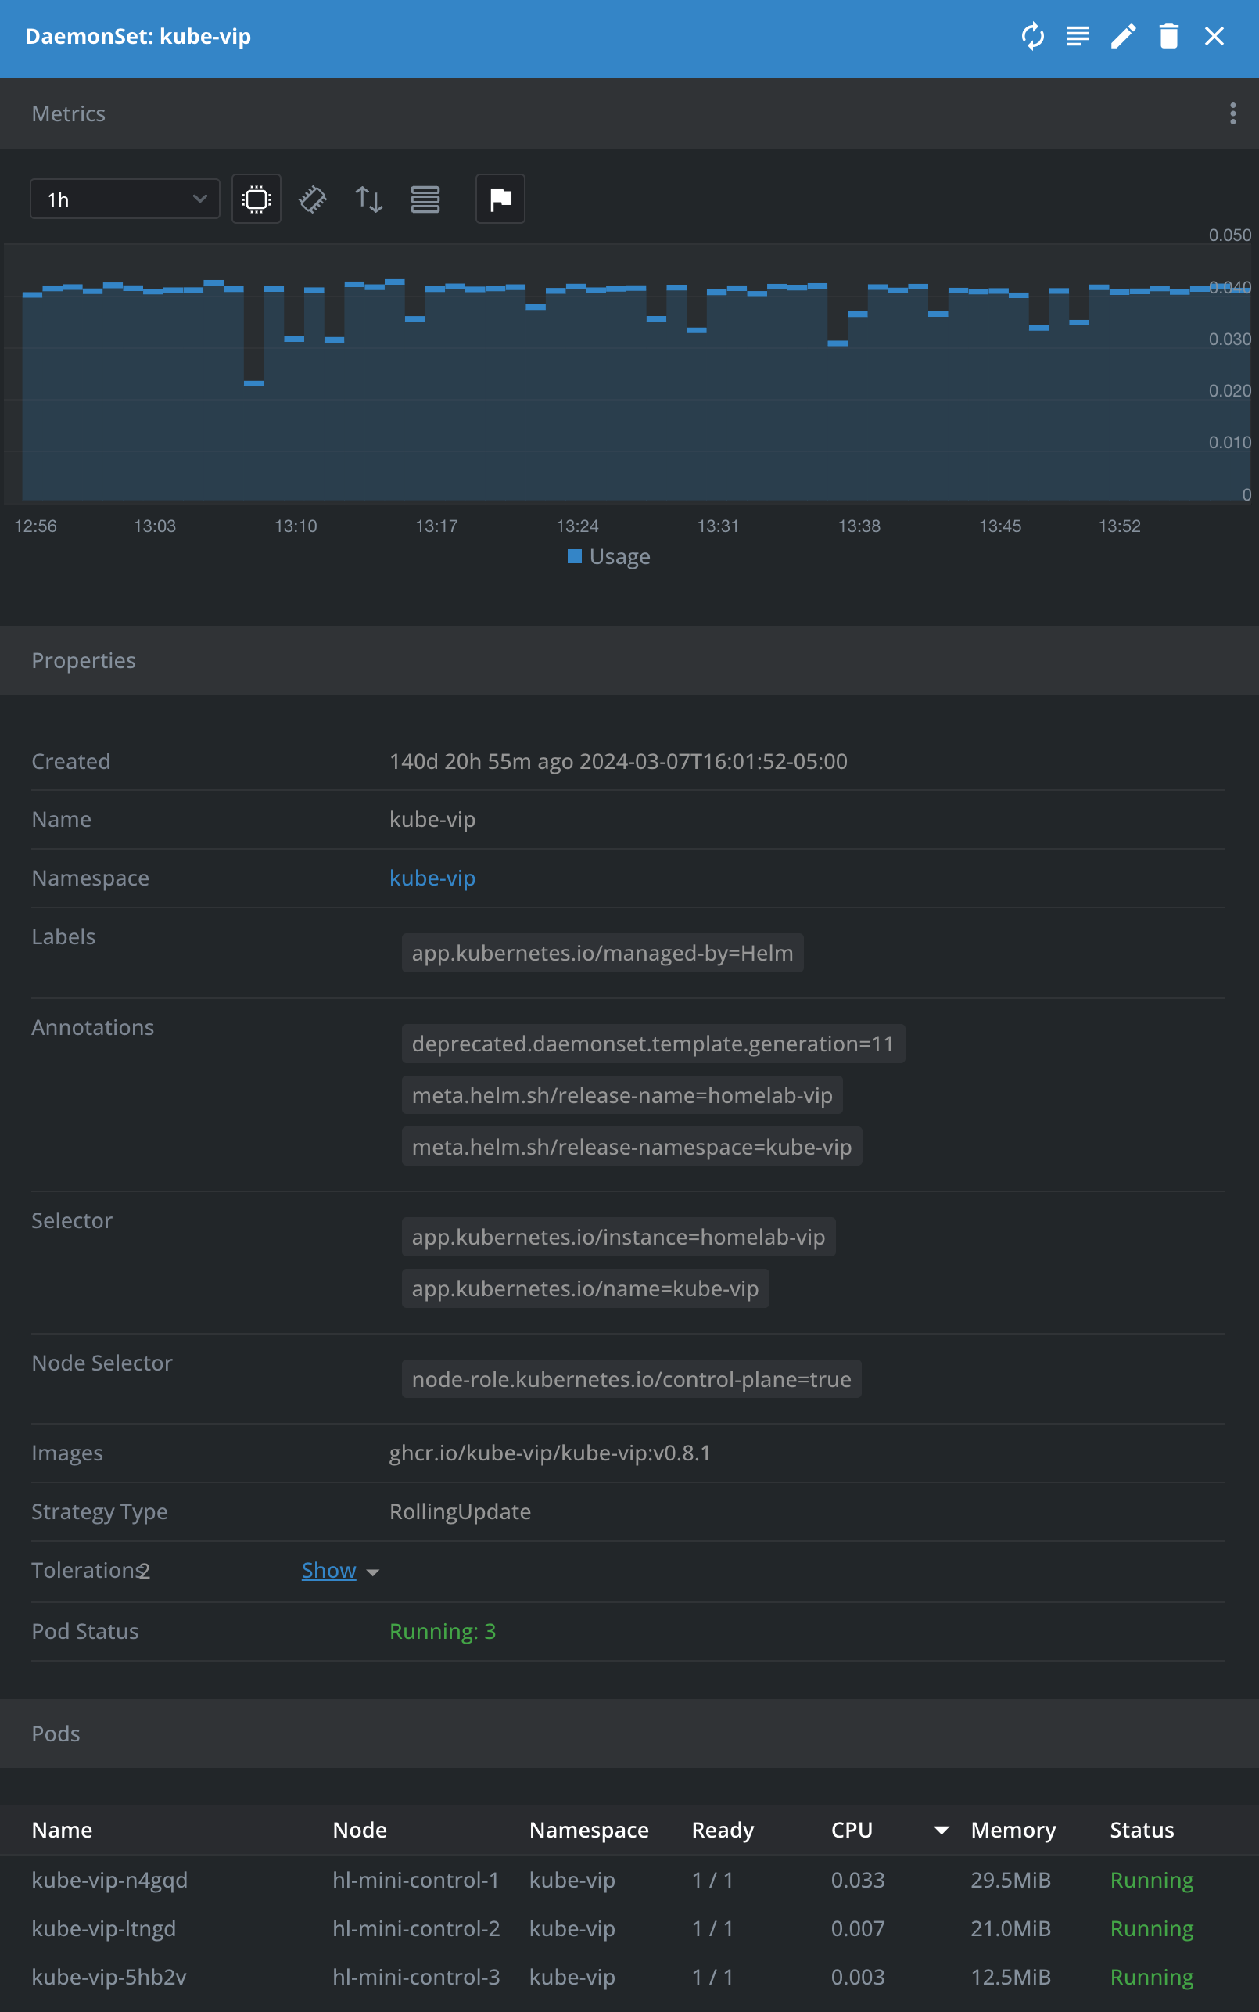Click the app.kubernetes.io/name=kube-vip selector chip
The image size is (1259, 2012).
coord(585,1288)
